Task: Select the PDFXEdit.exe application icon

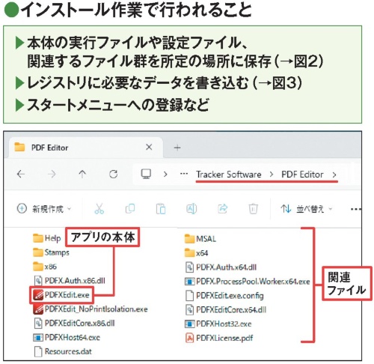Action: point(38,295)
